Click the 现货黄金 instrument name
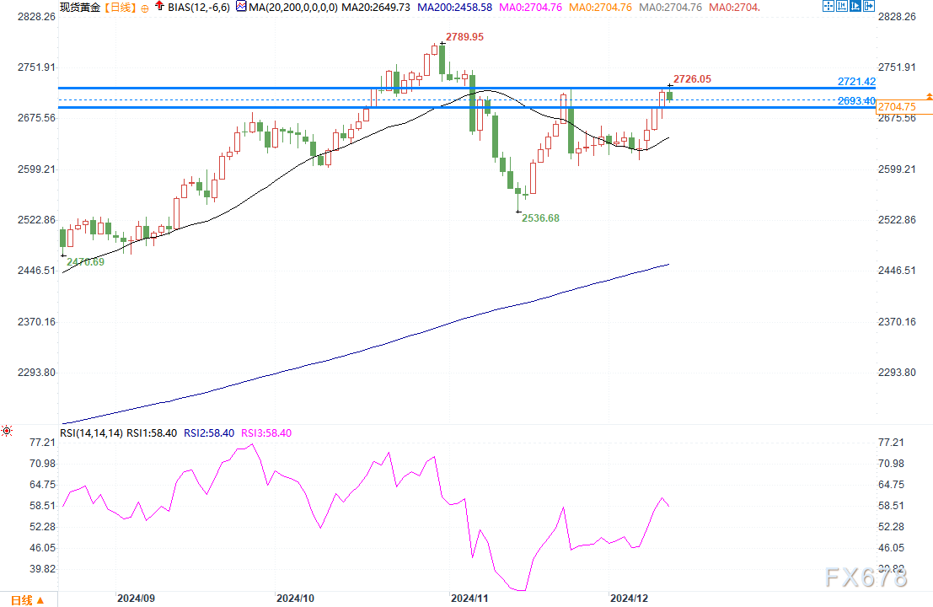 (x=80, y=8)
